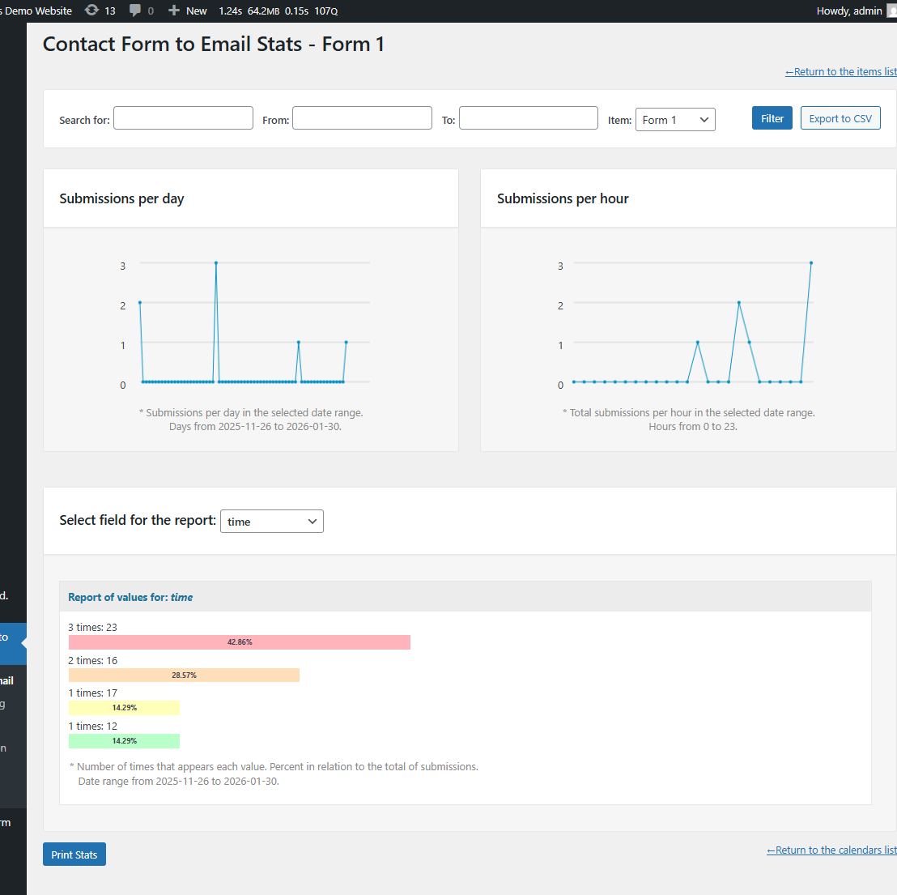Click the admin avatar icon
This screenshot has height=895, width=897.
(x=892, y=11)
